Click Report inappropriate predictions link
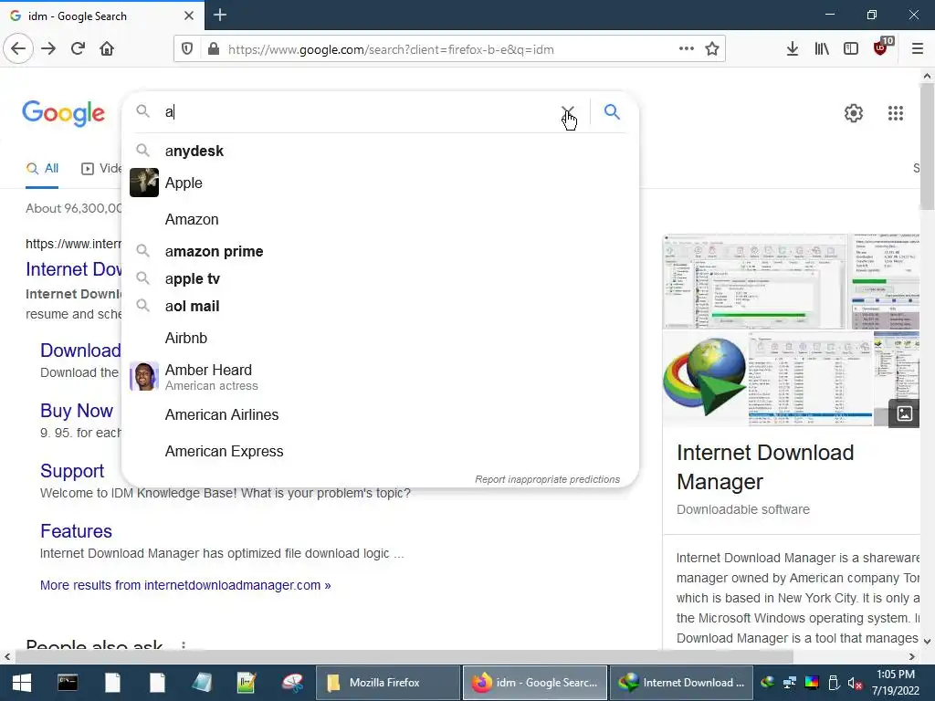The image size is (935, 701). pyautogui.click(x=548, y=479)
